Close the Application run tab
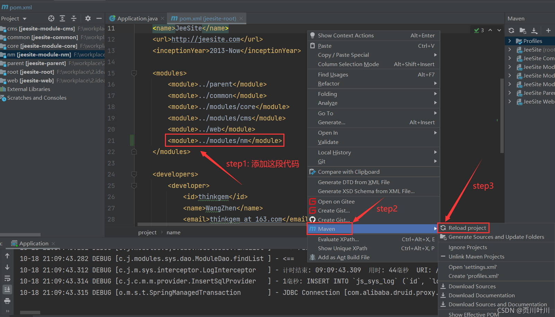 53,244
